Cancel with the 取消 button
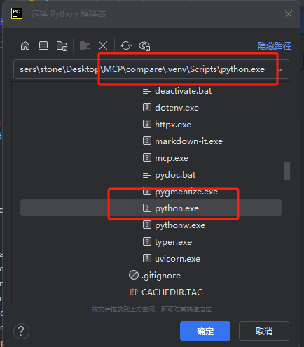 [264, 331]
